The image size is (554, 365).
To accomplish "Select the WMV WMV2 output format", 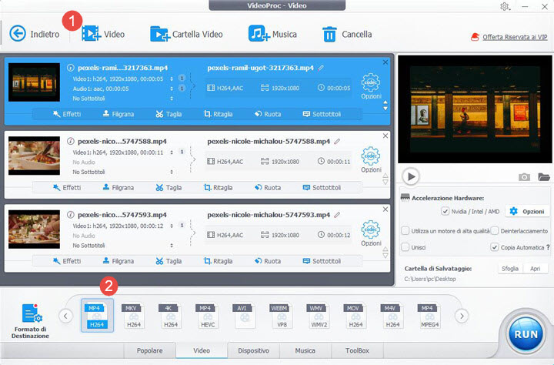I will [x=319, y=316].
